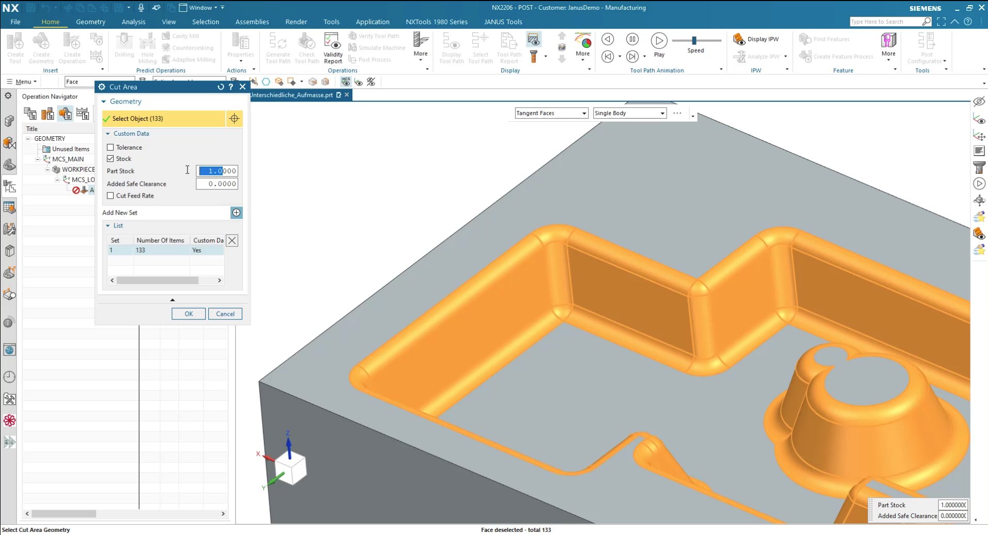
Task: Click the selection point icon beside Select Object
Action: pyautogui.click(x=234, y=119)
